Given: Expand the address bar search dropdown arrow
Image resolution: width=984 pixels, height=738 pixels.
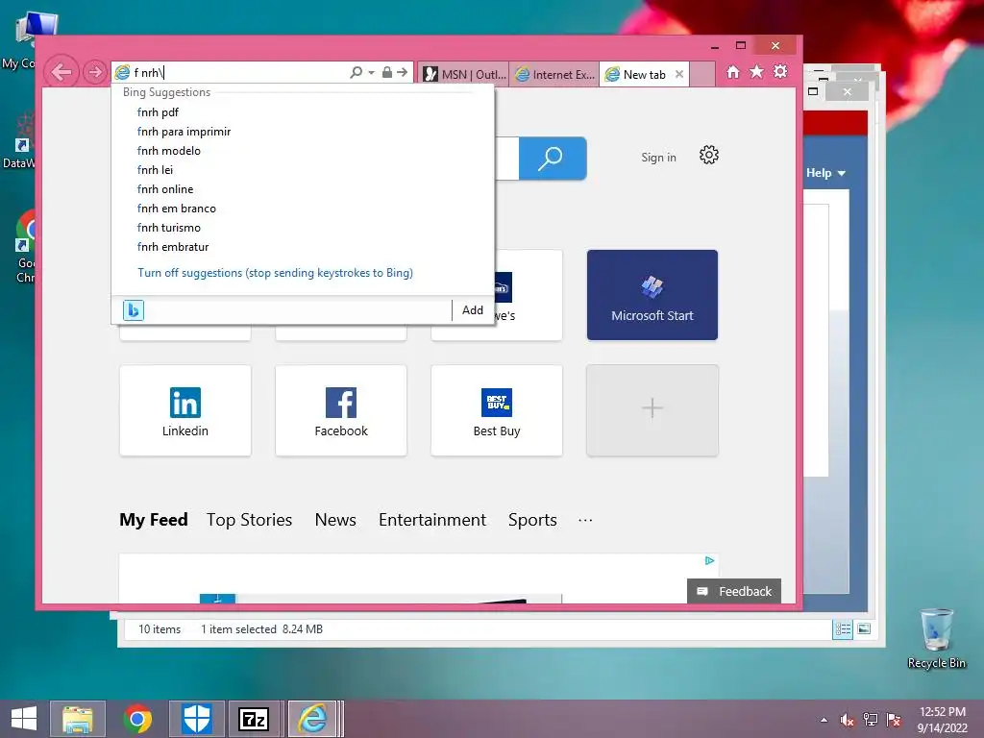Looking at the screenshot, I should (x=371, y=73).
